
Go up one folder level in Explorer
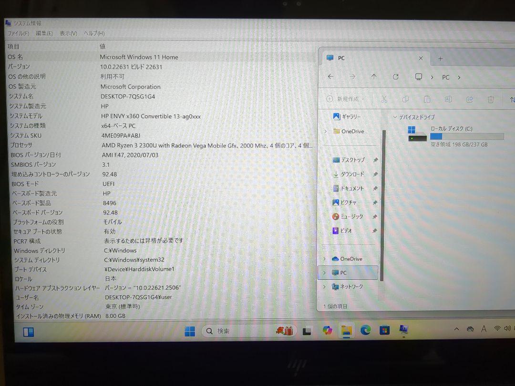coord(374,76)
